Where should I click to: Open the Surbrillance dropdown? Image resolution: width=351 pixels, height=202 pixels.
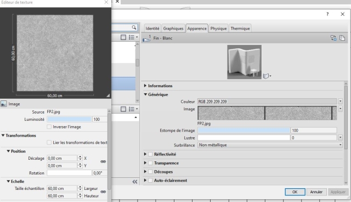click(270, 145)
